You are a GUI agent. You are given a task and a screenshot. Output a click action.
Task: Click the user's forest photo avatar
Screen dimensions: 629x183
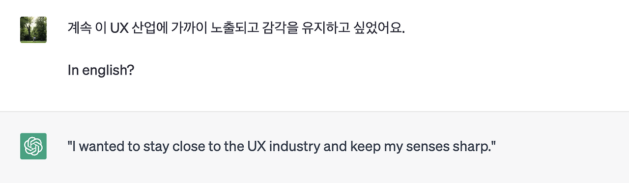(x=33, y=29)
